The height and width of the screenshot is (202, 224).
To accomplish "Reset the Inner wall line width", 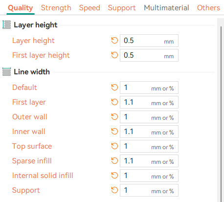I will 114,132.
